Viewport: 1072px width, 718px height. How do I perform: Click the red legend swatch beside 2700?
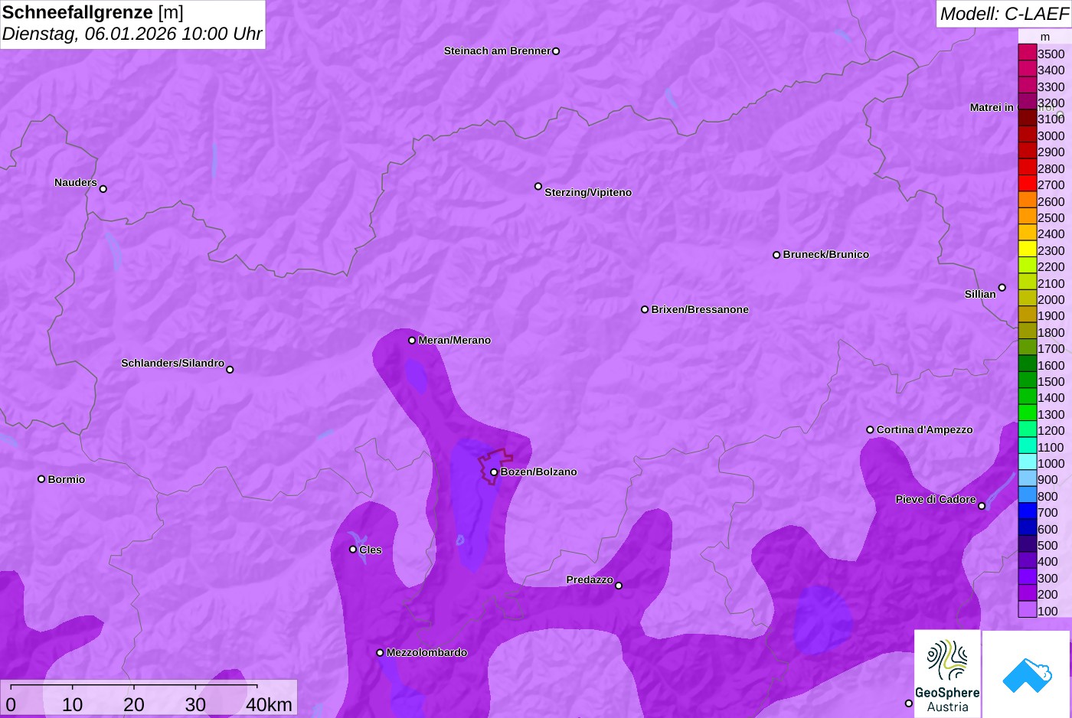(1028, 184)
